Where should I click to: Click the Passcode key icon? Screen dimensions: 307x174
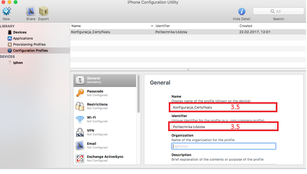pyautogui.click(x=80, y=93)
